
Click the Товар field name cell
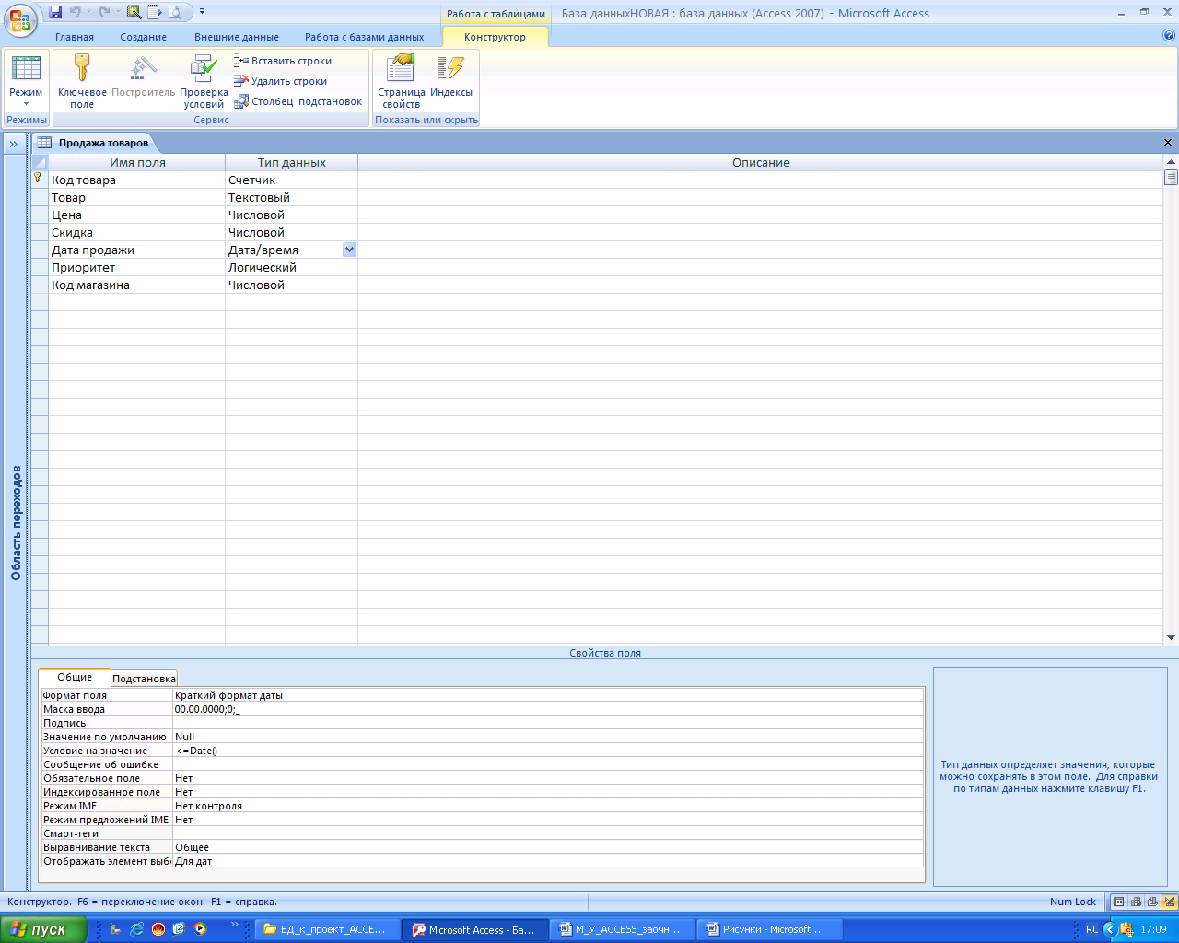tap(136, 198)
